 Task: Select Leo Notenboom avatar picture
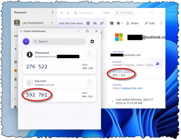tap(17, 23)
